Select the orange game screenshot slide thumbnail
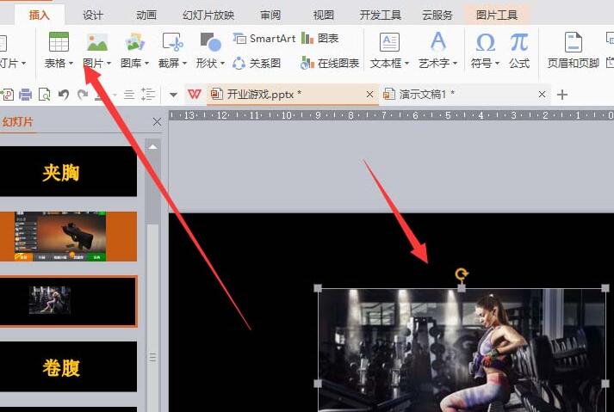614x412 pixels. click(68, 237)
